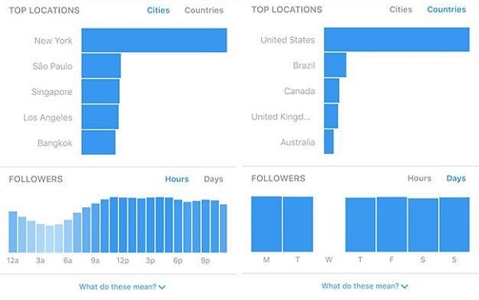The height and width of the screenshot is (300, 479).
Task: Select the highlighted Countries tab on right
Action: click(x=446, y=10)
